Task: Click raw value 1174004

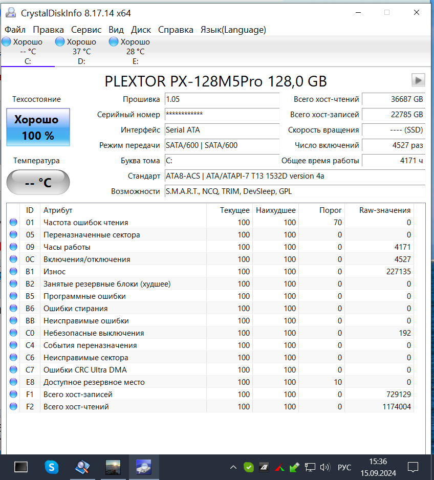Action: (x=397, y=406)
